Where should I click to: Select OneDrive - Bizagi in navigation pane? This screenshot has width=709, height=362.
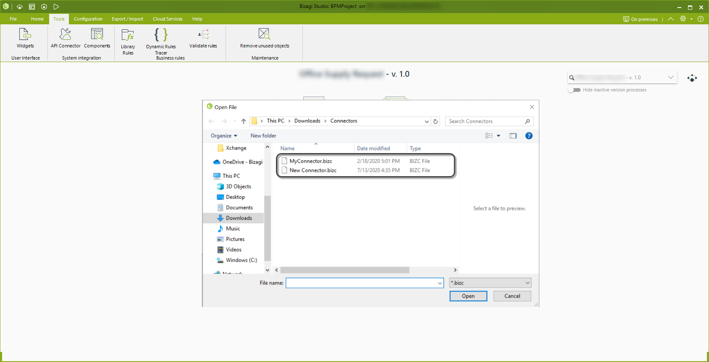[x=238, y=162]
